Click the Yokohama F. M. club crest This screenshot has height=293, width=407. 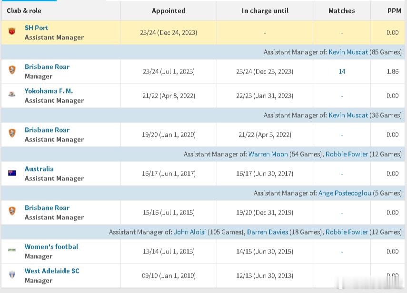pyautogui.click(x=12, y=94)
